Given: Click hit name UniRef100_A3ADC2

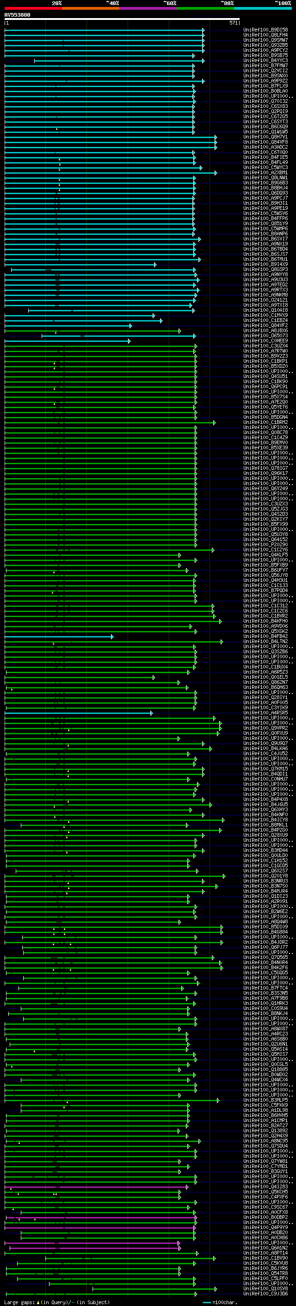Looking at the screenshot, I should click(x=265, y=147).
